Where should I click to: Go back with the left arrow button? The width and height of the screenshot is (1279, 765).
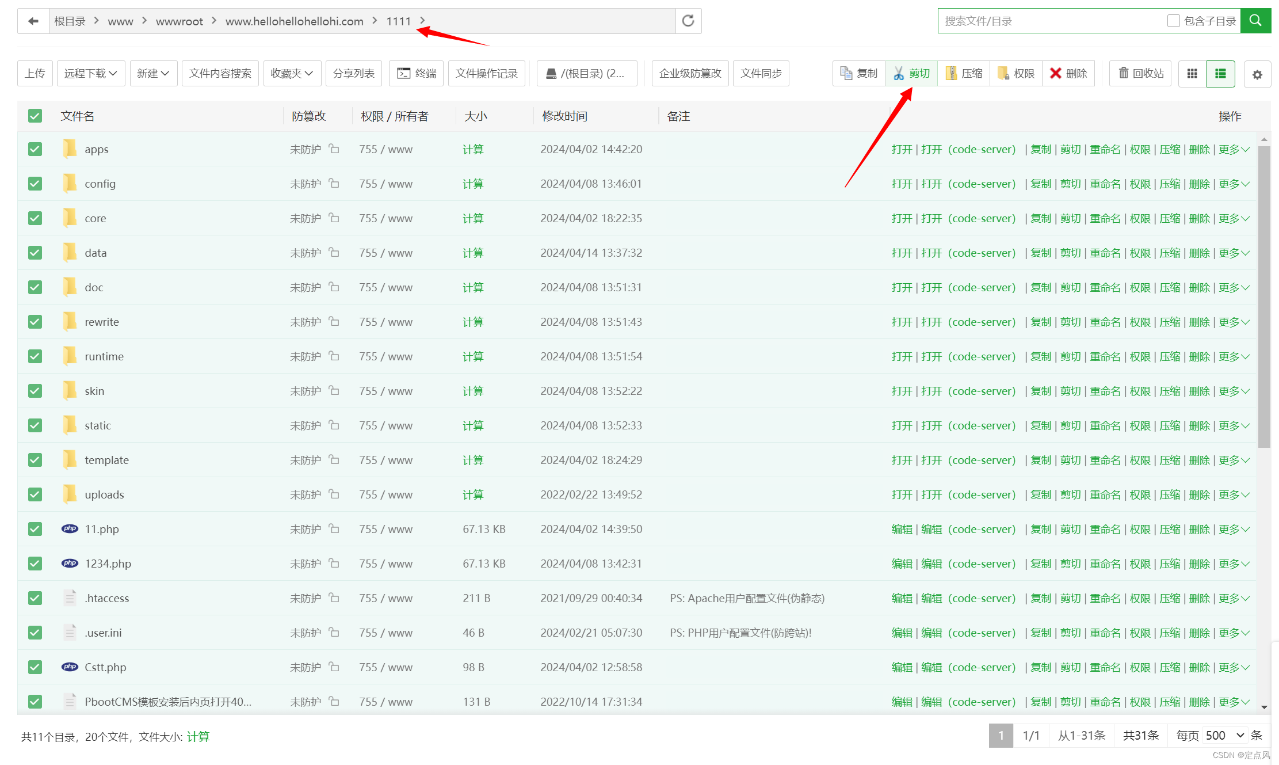click(33, 21)
